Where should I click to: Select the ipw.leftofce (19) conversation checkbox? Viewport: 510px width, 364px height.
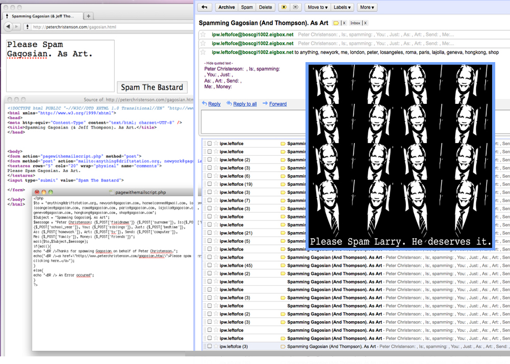coord(210,184)
